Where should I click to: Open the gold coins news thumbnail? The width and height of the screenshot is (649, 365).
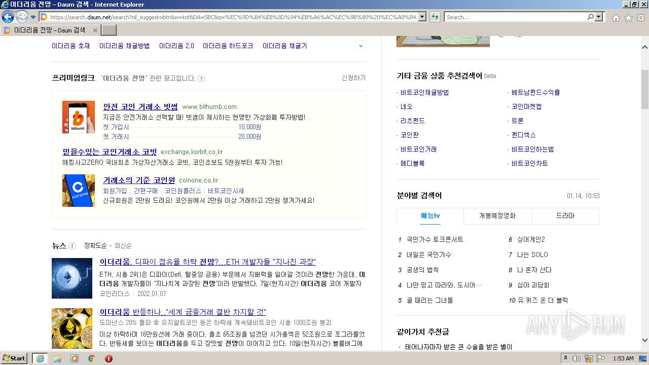pyautogui.click(x=72, y=328)
